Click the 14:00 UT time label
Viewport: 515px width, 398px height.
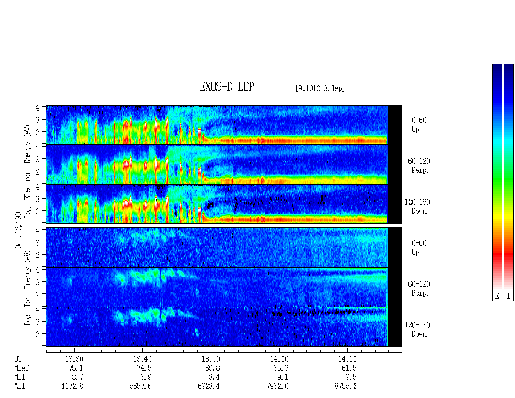click(279, 359)
